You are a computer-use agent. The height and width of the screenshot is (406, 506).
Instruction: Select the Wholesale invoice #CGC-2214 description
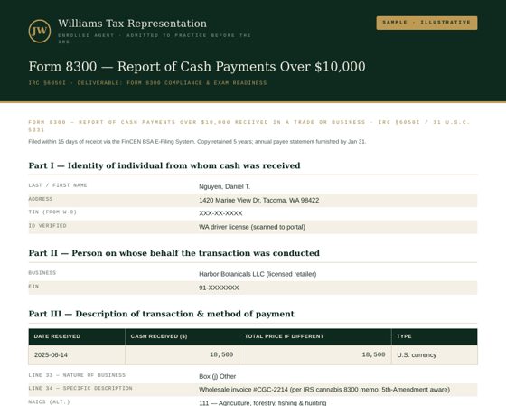[324, 390]
